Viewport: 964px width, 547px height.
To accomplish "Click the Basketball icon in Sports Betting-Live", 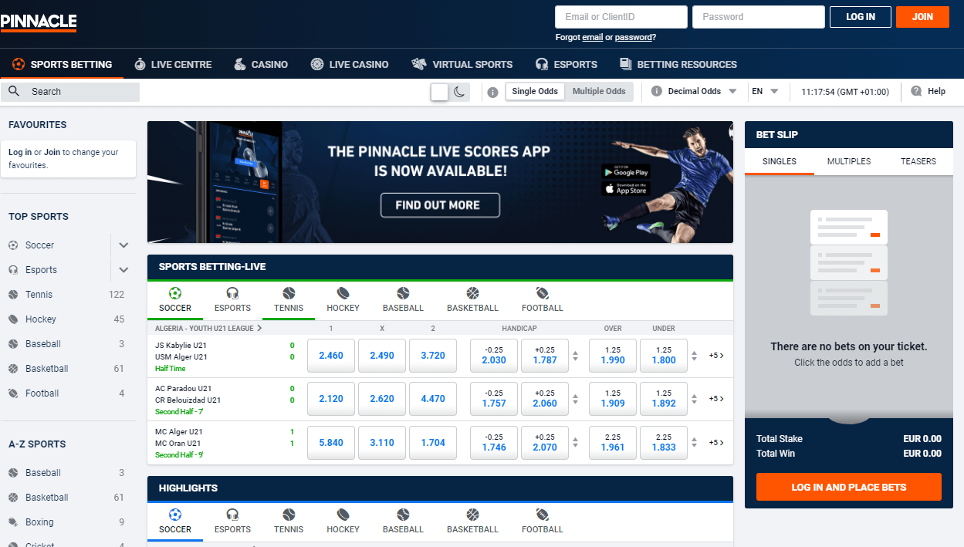I will coord(472,294).
